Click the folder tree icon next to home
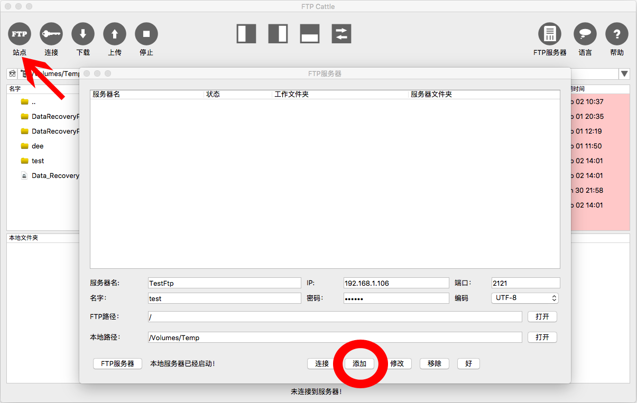637x403 pixels. pyautogui.click(x=23, y=74)
